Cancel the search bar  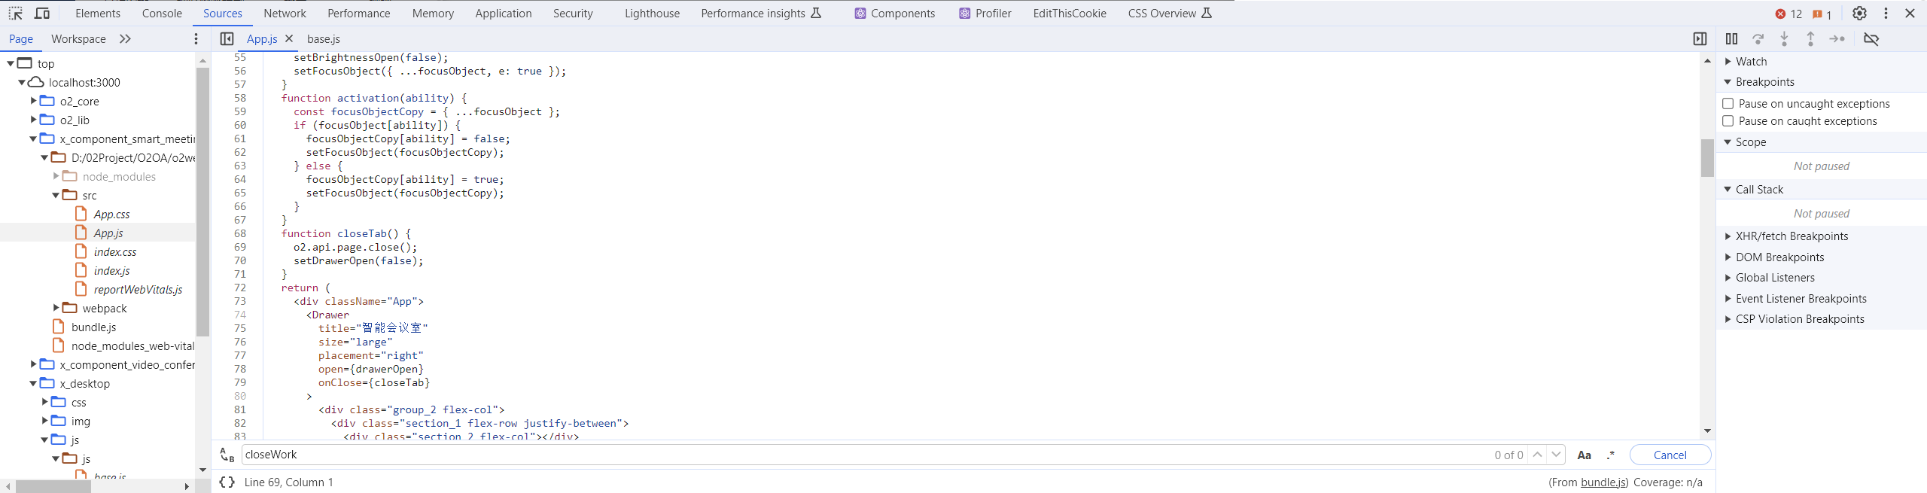point(1670,455)
